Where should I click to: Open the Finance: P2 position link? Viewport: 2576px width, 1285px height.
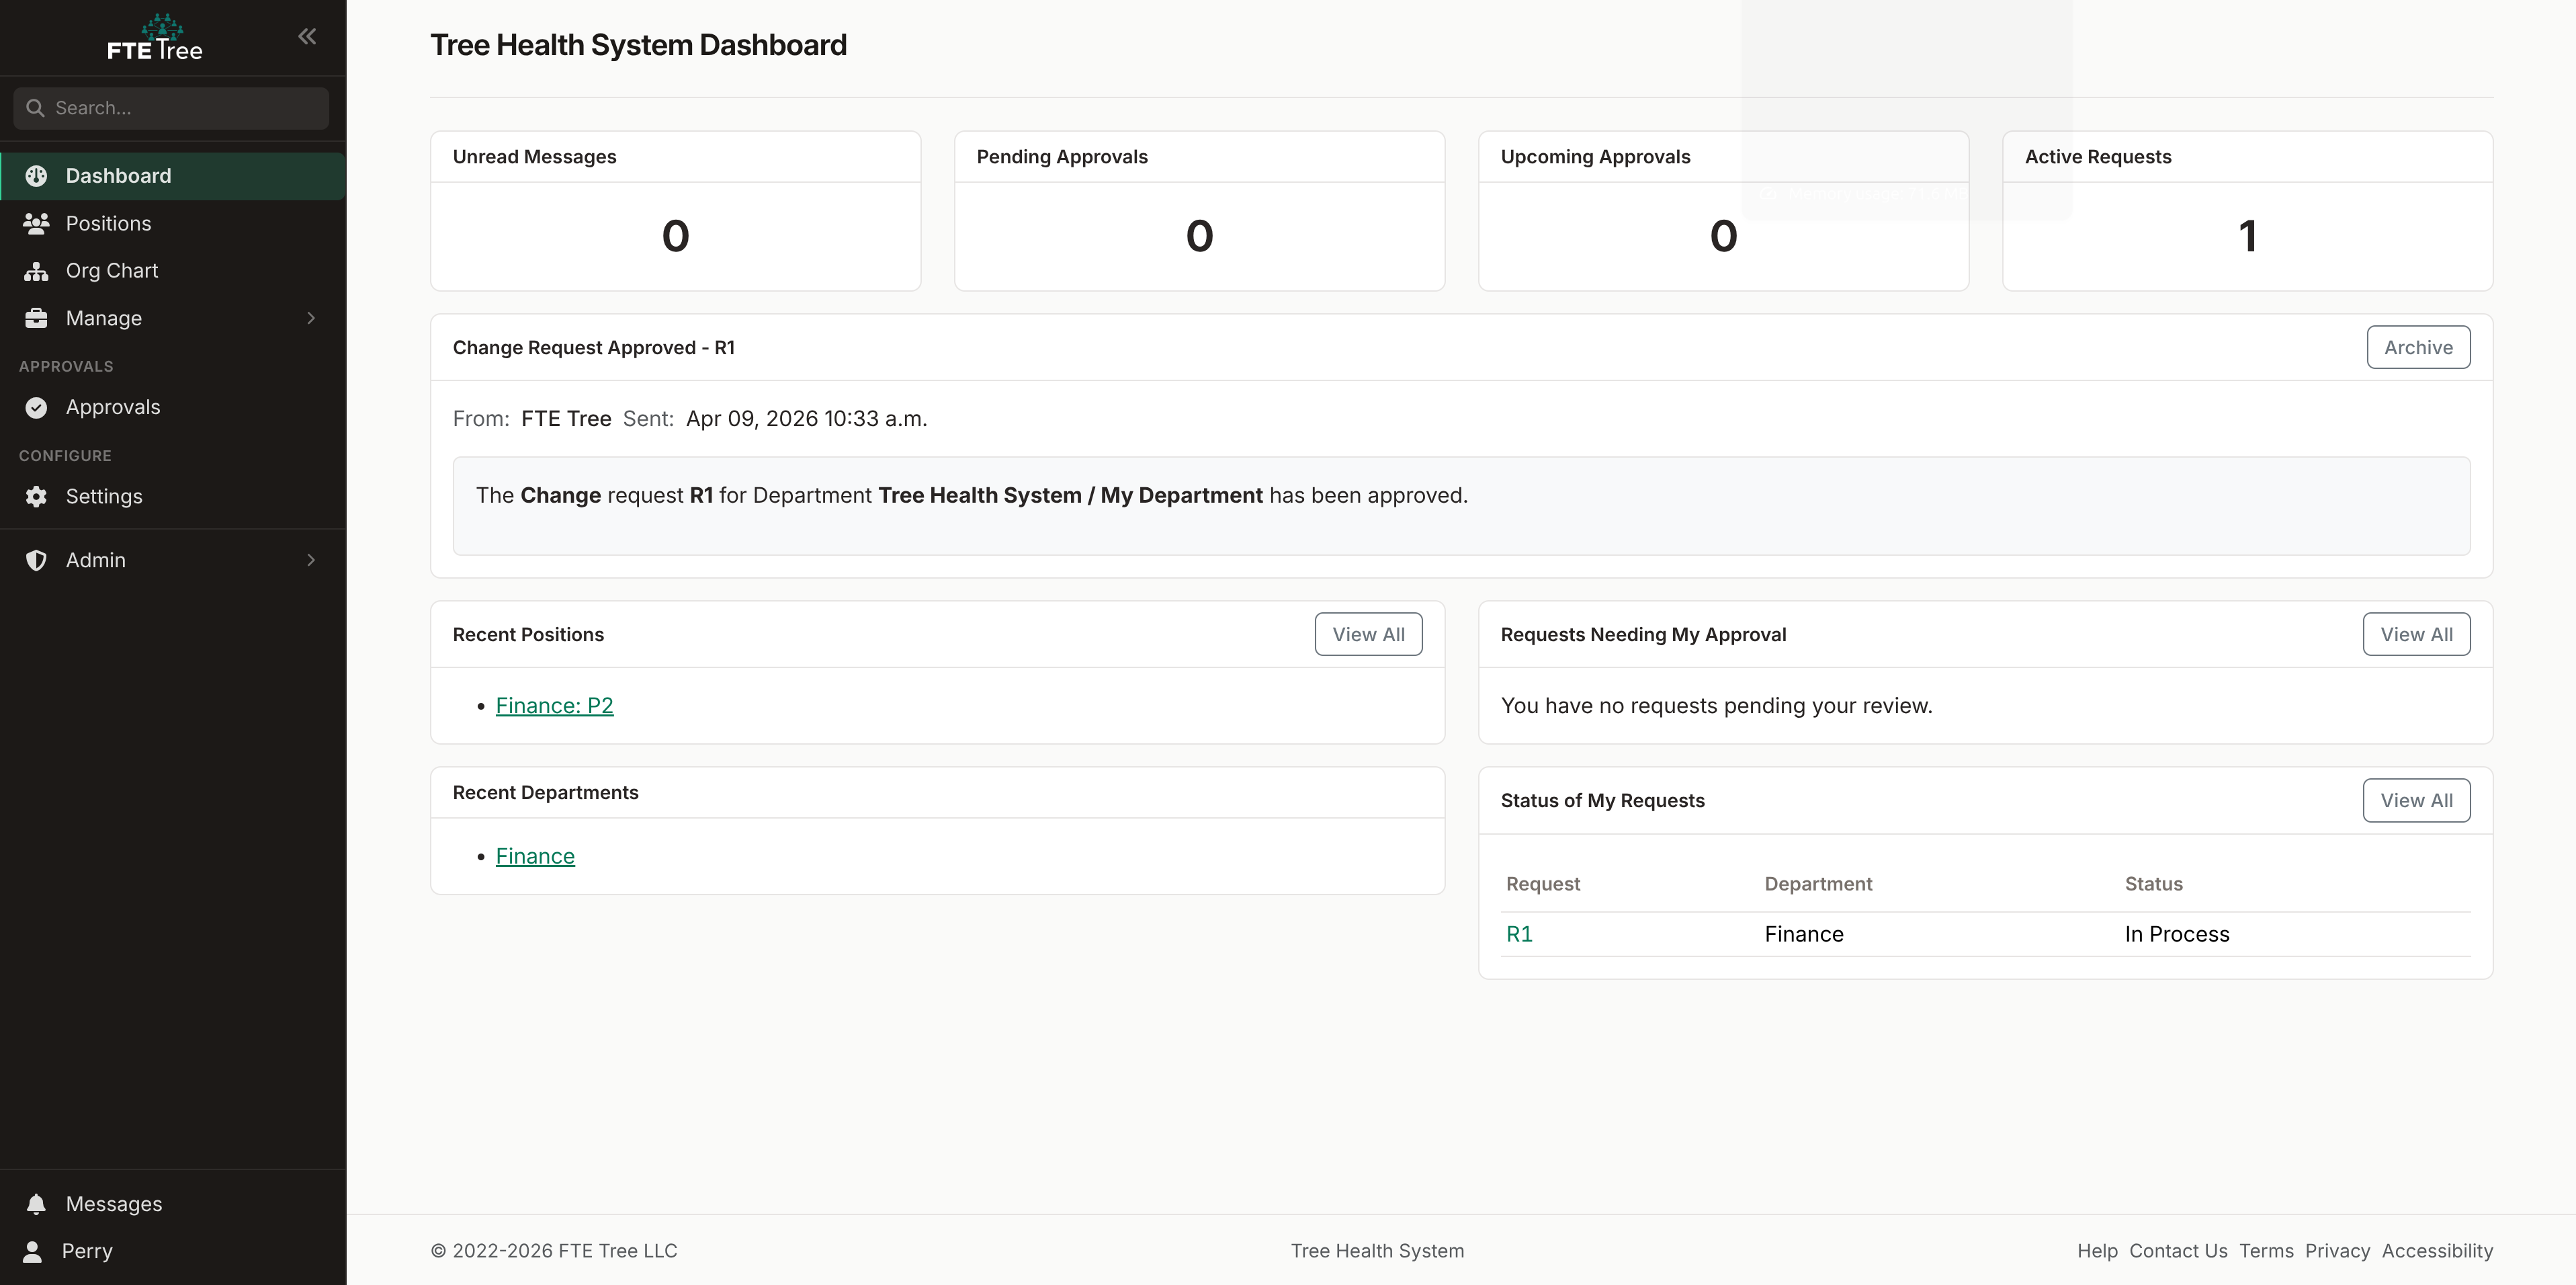point(554,705)
